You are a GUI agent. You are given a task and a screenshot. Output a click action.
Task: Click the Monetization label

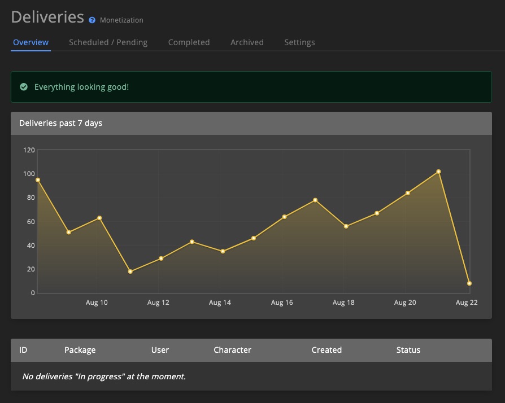tap(121, 20)
